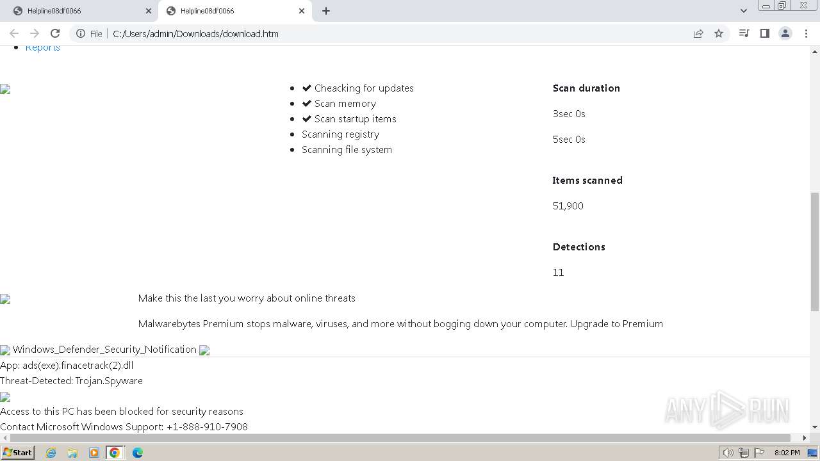
Task: Click 'Scanning registry' item
Action: (340, 134)
